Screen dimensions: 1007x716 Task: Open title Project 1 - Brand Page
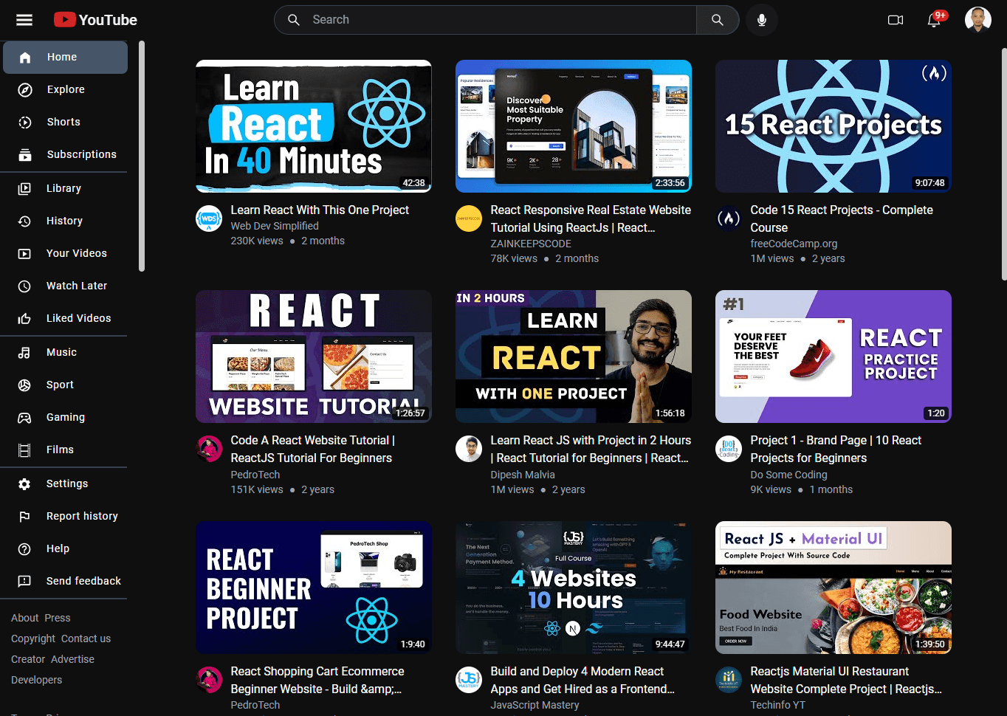836,450
